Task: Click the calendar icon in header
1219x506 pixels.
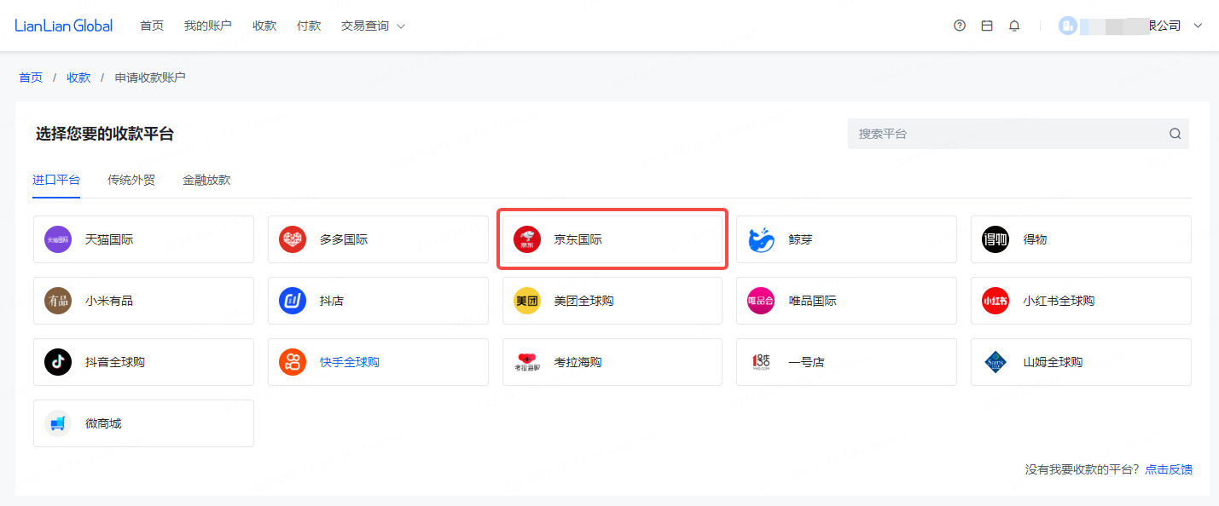Action: [987, 26]
